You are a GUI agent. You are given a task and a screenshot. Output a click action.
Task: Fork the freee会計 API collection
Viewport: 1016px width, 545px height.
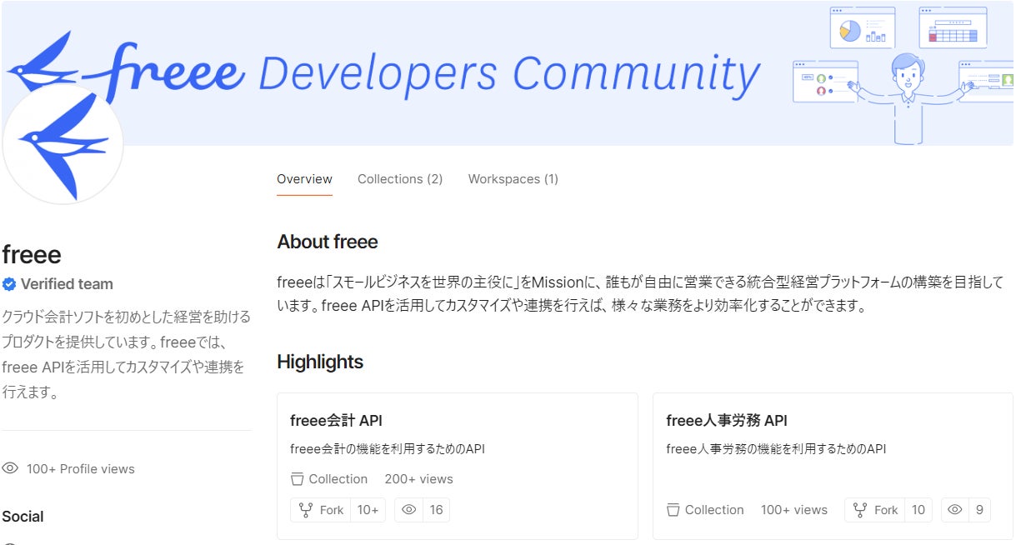click(x=321, y=510)
